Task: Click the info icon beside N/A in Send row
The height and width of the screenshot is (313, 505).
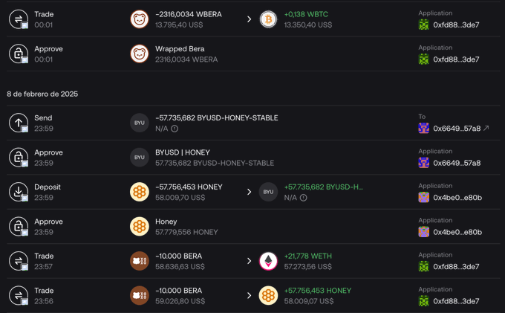Action: pos(175,129)
